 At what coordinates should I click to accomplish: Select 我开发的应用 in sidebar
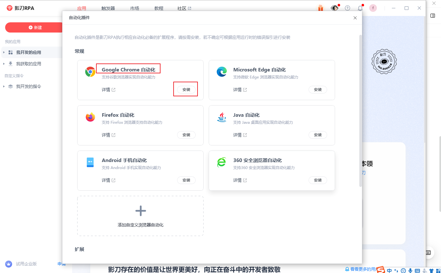32,52
